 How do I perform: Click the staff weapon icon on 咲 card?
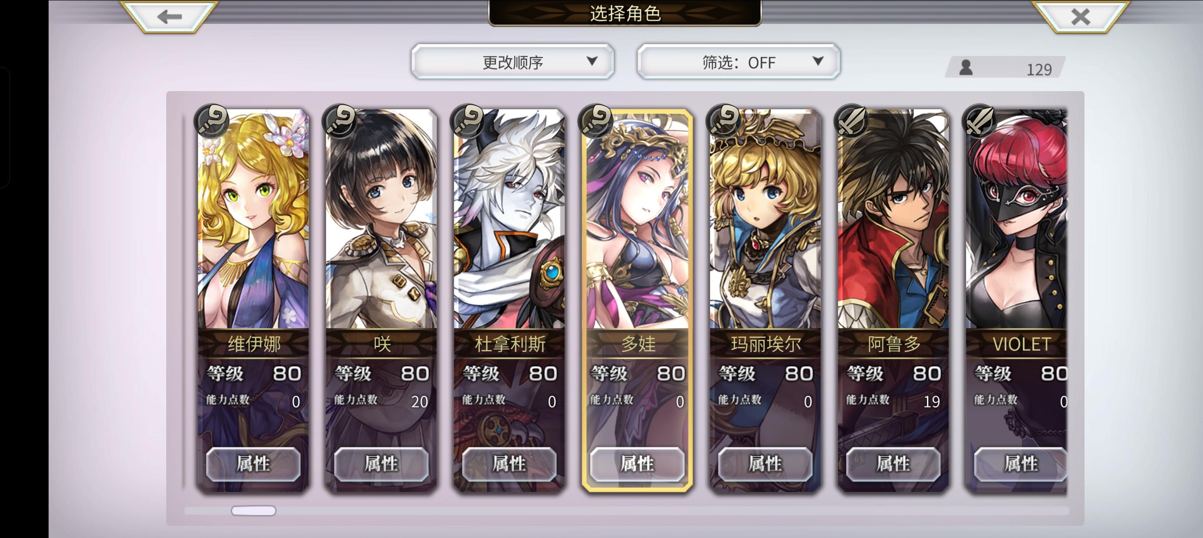pos(339,121)
